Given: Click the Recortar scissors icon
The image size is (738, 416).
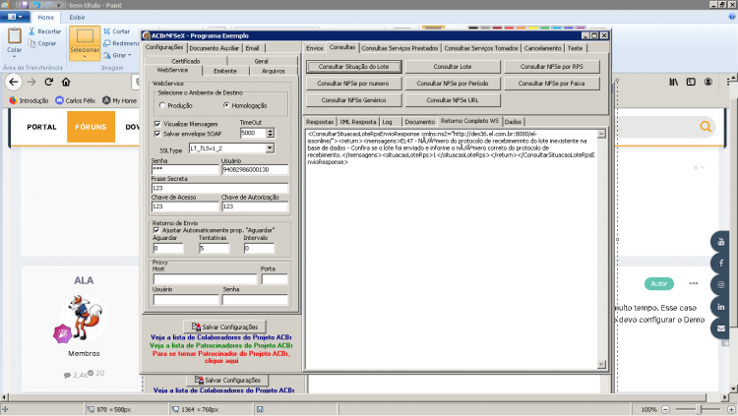Looking at the screenshot, I should tap(31, 31).
